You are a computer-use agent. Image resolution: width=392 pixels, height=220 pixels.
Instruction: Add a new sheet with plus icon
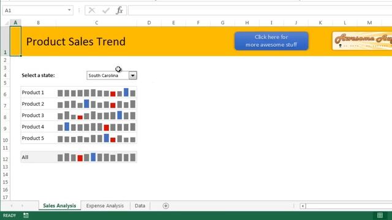tap(166, 206)
